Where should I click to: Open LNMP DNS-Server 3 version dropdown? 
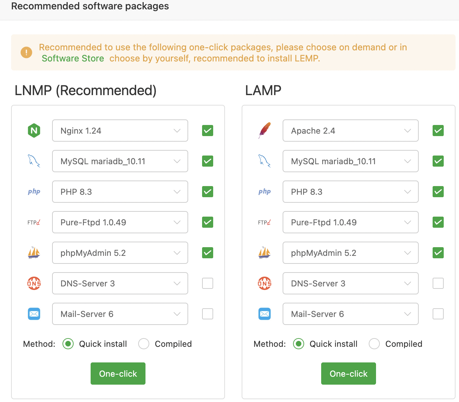(x=120, y=283)
